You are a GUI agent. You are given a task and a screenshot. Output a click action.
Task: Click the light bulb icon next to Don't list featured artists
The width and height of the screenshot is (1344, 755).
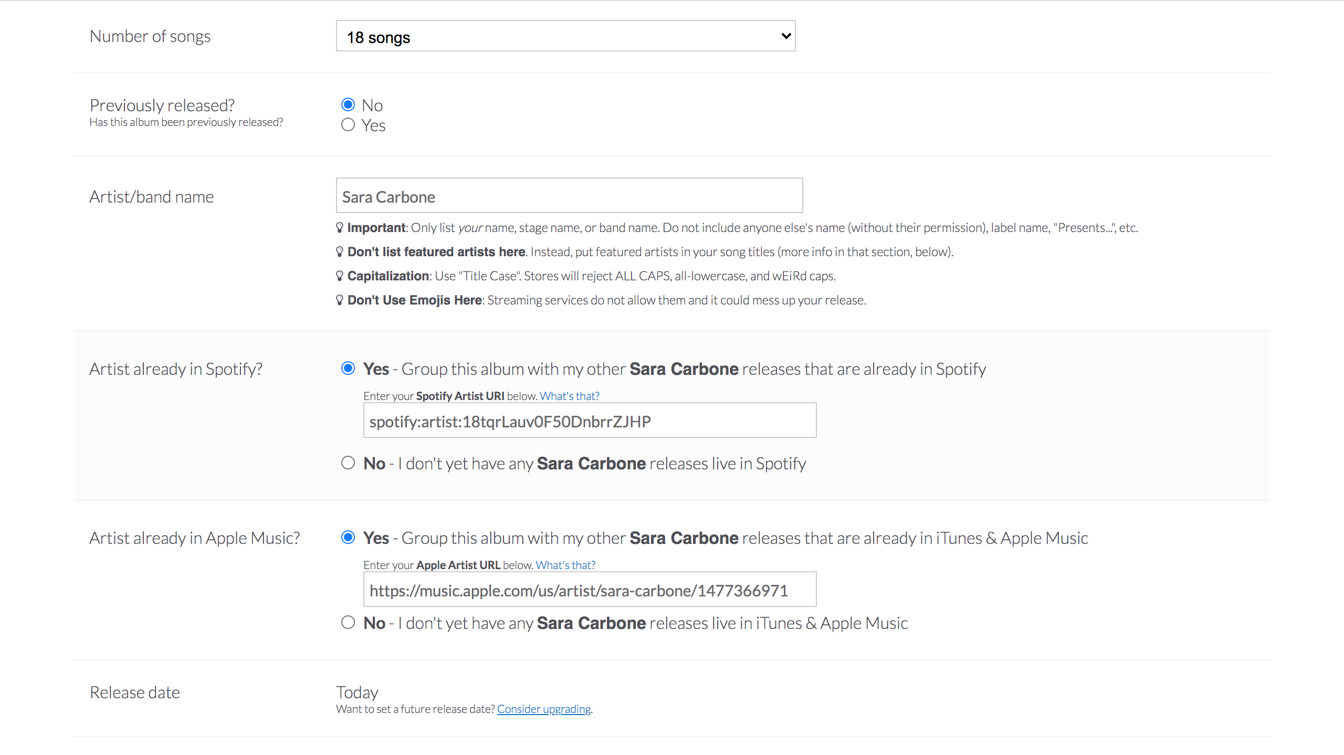[x=340, y=252]
